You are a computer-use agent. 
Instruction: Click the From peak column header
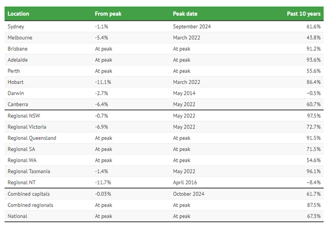pos(108,14)
